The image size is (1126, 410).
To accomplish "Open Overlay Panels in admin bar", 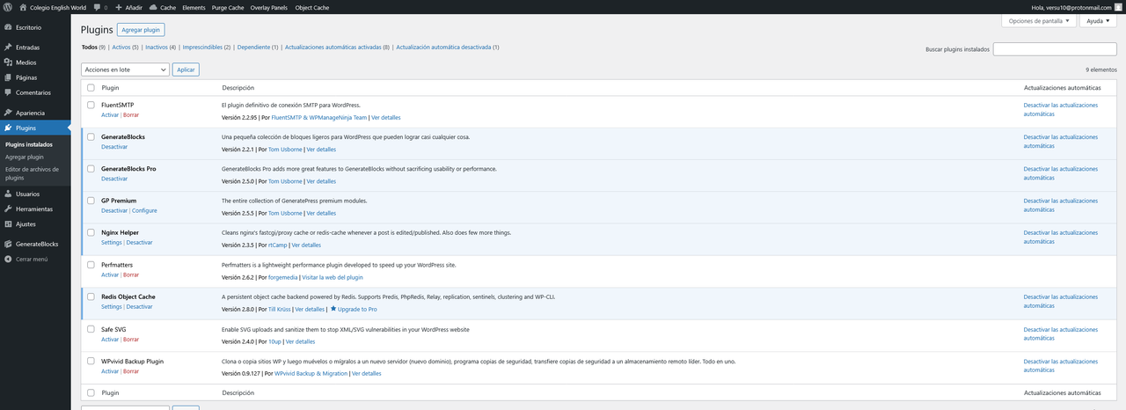I will pos(269,7).
